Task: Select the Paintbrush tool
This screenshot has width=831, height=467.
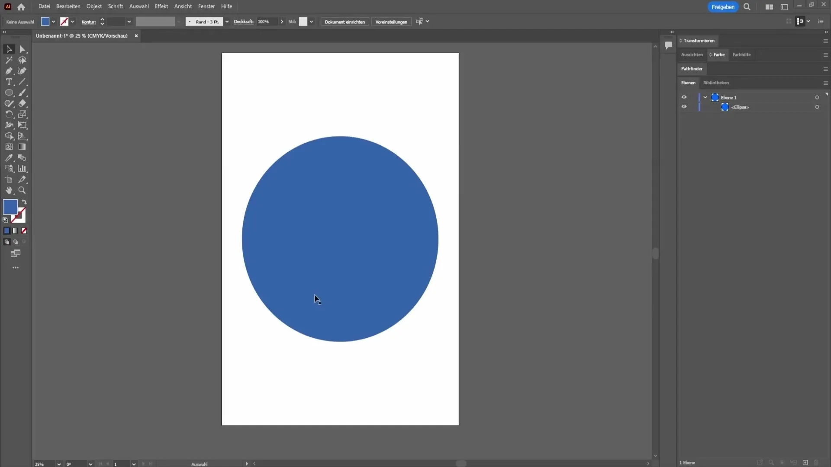Action: click(x=23, y=93)
